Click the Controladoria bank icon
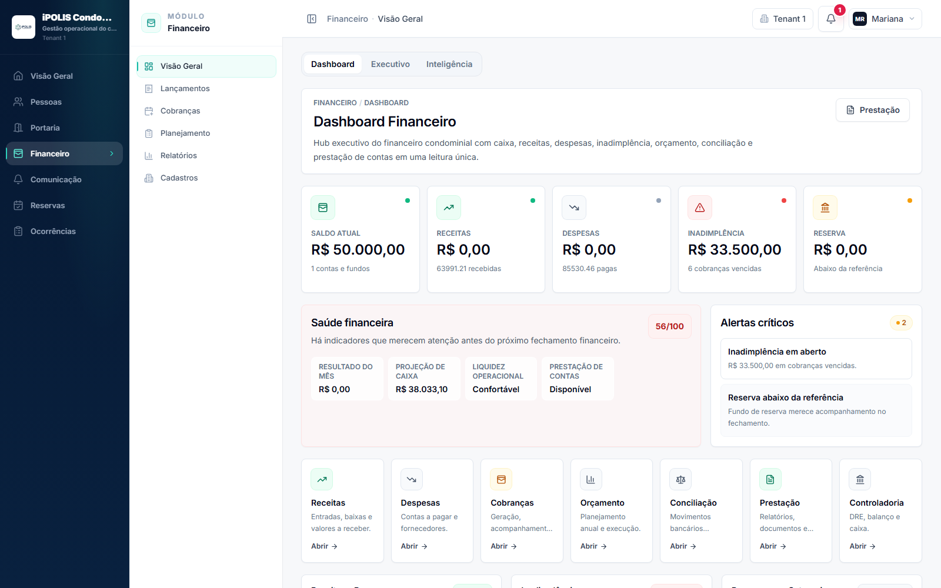Viewport: 941px width, 588px height. click(x=860, y=479)
